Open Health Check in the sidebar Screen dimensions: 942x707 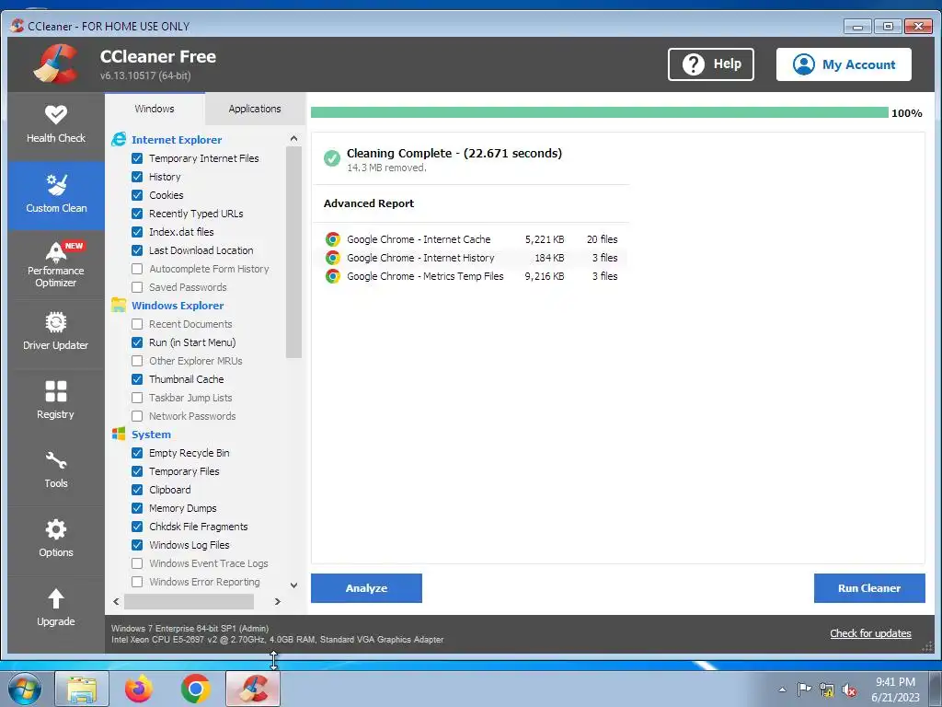tap(56, 125)
